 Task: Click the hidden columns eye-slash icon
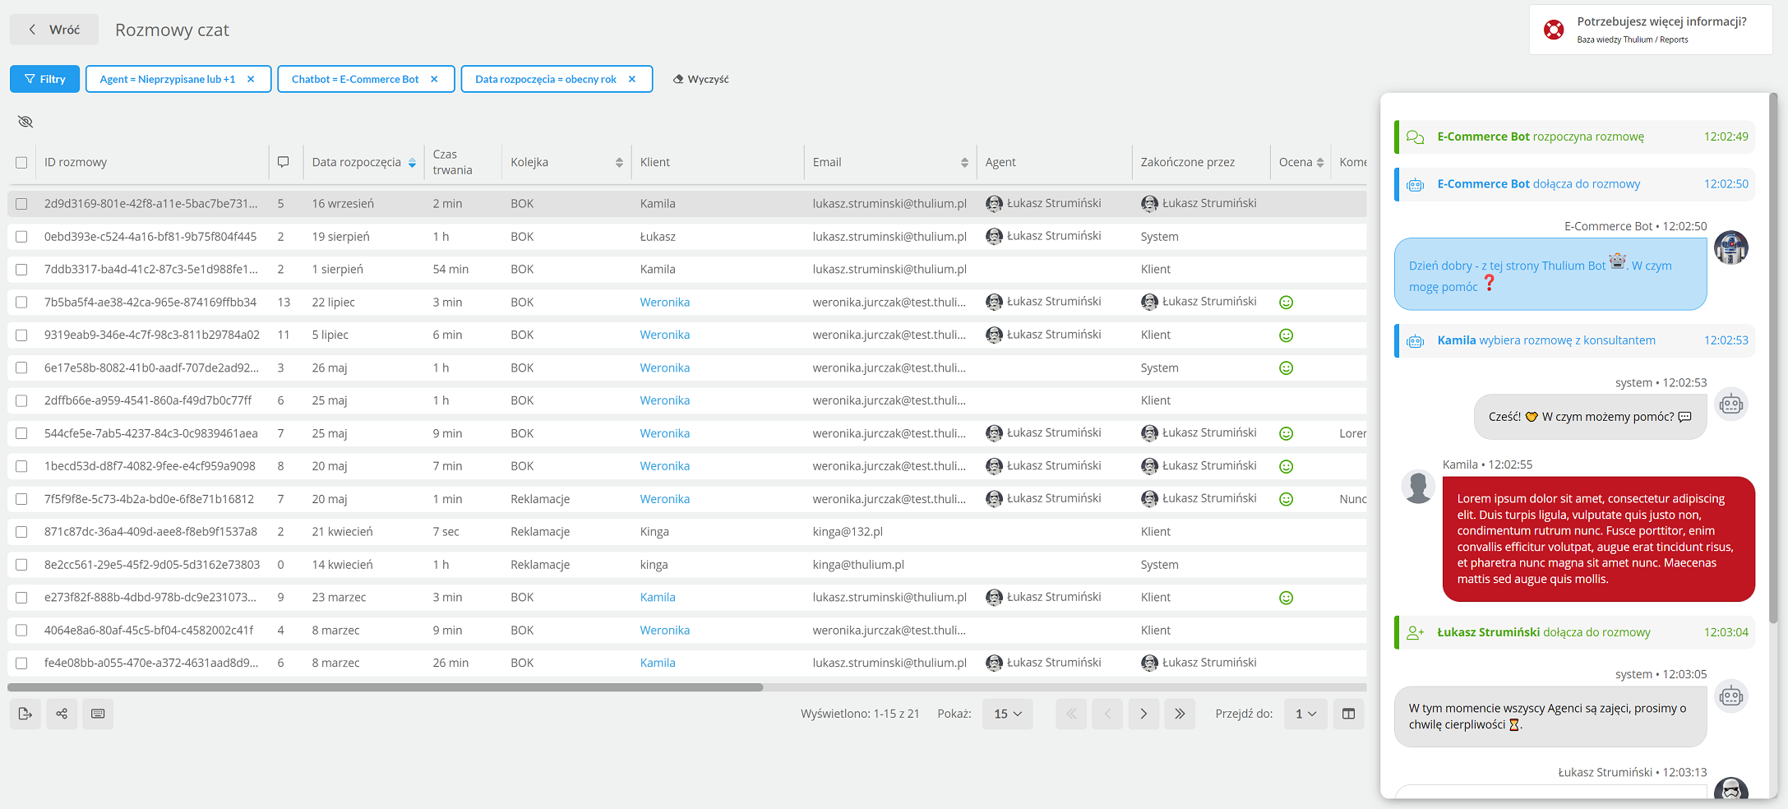pos(25,122)
